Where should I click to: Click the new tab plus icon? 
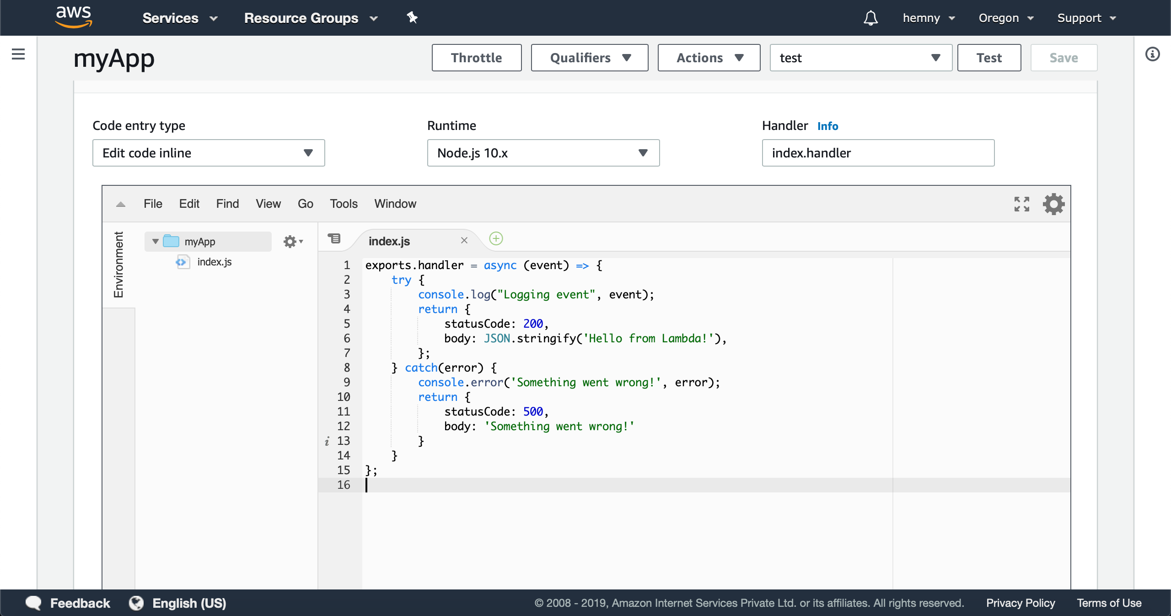tap(496, 238)
